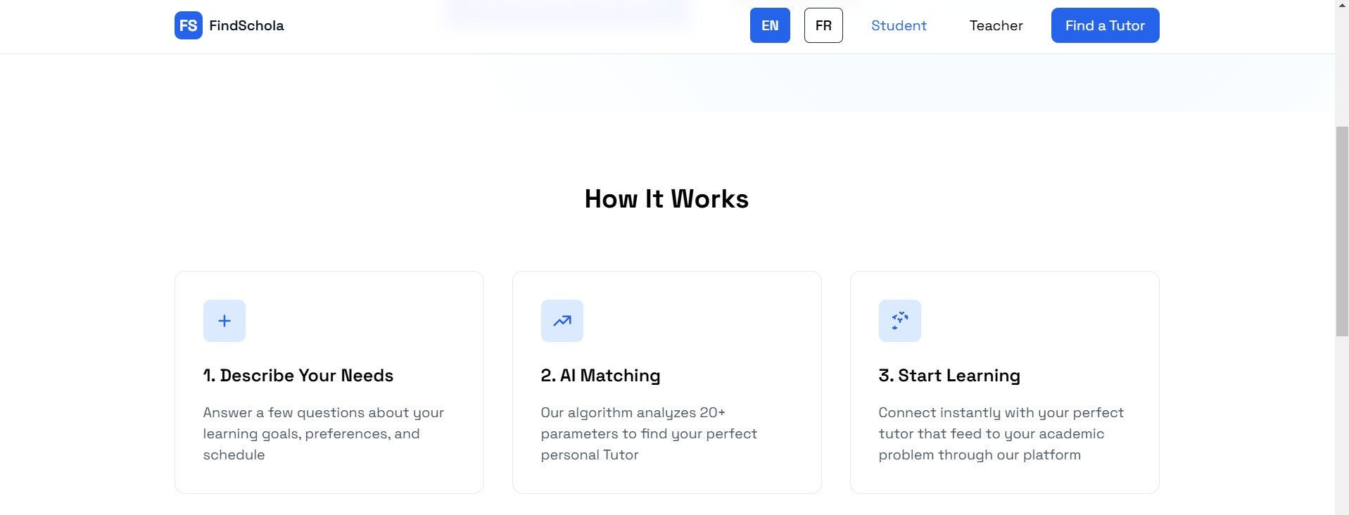Click the page vertical scrollbar thumb
Screen dimensions: 1349x515
[1342, 231]
